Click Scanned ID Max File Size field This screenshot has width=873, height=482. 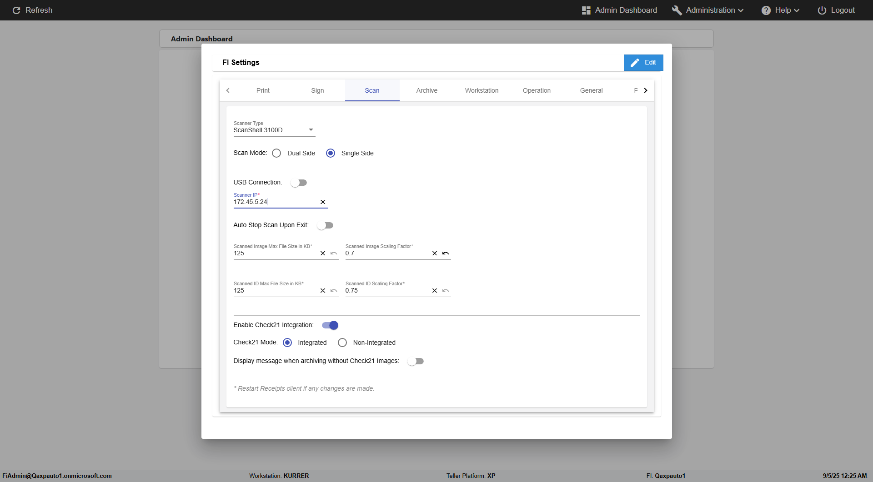pyautogui.click(x=276, y=291)
